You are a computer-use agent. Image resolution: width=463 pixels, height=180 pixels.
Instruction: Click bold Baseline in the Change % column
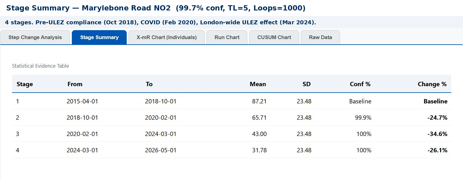click(435, 101)
